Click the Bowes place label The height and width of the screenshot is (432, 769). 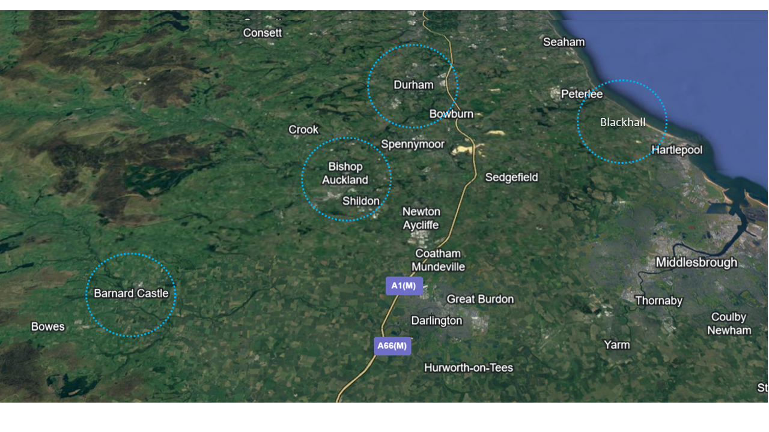[x=48, y=327]
